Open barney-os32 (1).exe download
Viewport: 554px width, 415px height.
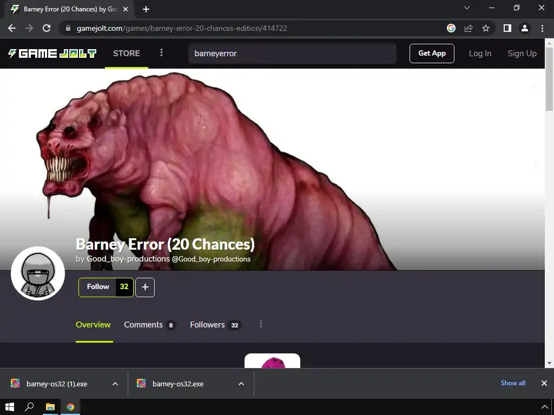click(x=56, y=384)
